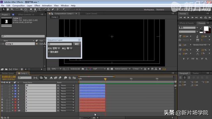Create a new folder in Project panel
Image resolution: width=212 pixels, height=119 pixels.
coord(6,69)
